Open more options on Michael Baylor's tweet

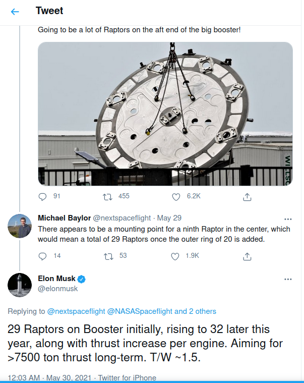point(288,219)
